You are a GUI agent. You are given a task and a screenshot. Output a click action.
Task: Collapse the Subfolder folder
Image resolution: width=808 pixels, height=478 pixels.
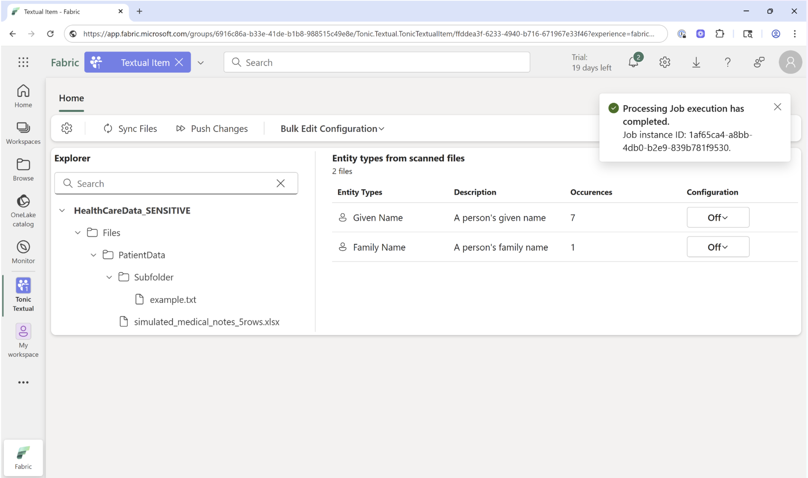click(x=109, y=277)
